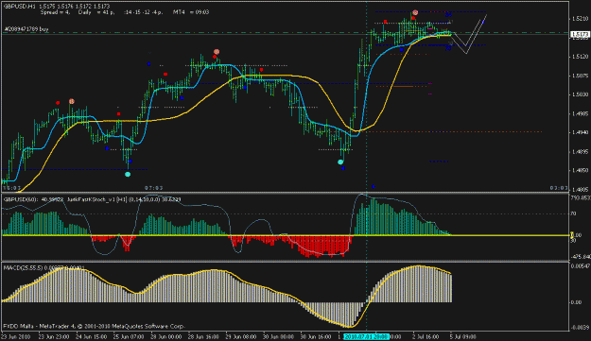Image resolution: width=591 pixels, height=341 pixels.
Task: Click the "Spread = 4" info label
Action: click(56, 12)
